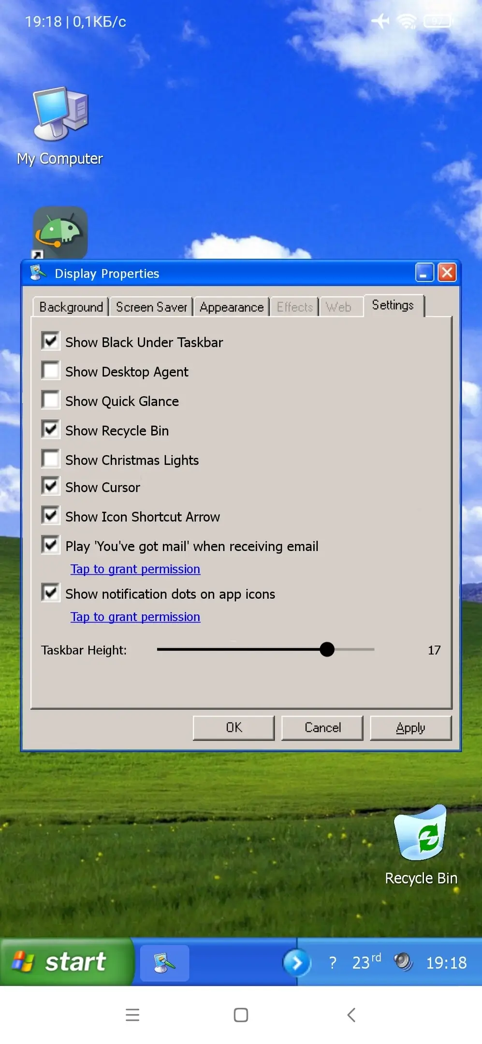Tap grant permission link under mail option
Screen dimensions: 482x1044
[x=135, y=569]
